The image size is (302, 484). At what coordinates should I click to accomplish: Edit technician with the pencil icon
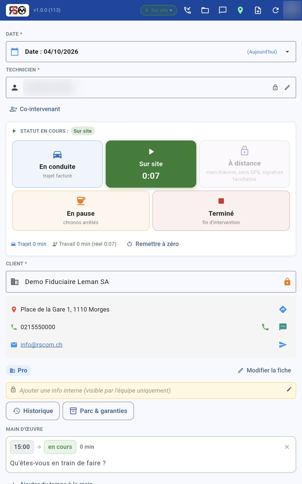tap(287, 87)
